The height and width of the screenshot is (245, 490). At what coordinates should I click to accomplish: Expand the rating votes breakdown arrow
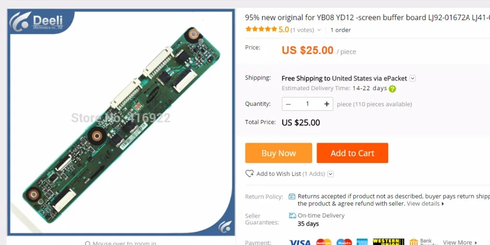pos(319,30)
